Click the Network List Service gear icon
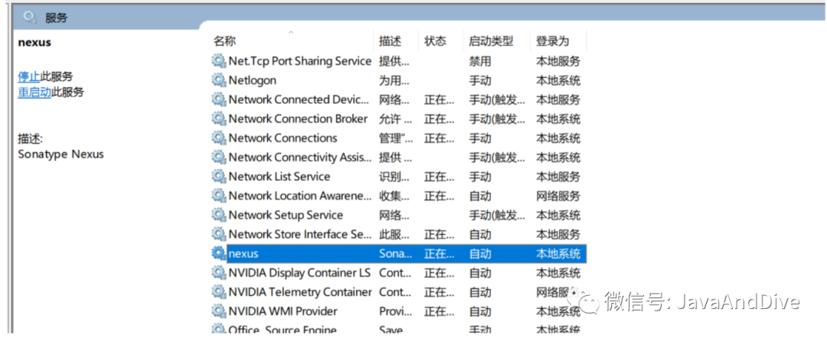The width and height of the screenshot is (827, 338). tap(219, 177)
